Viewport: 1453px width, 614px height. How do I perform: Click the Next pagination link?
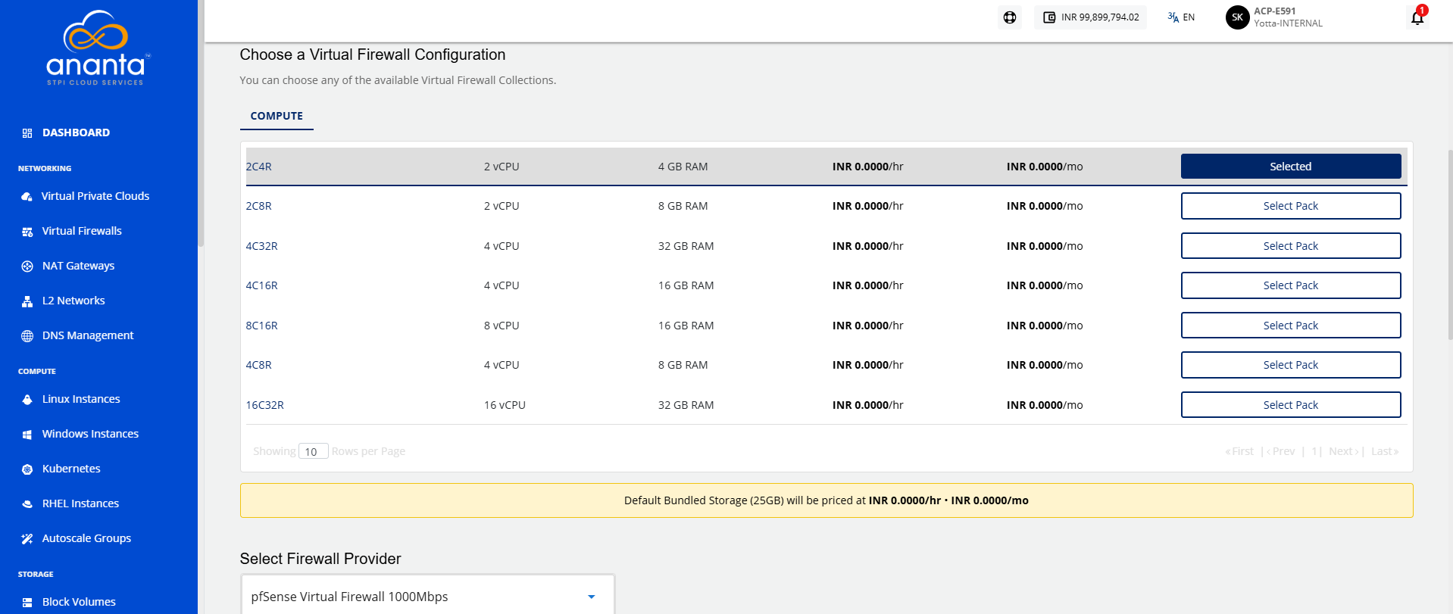coord(1343,451)
